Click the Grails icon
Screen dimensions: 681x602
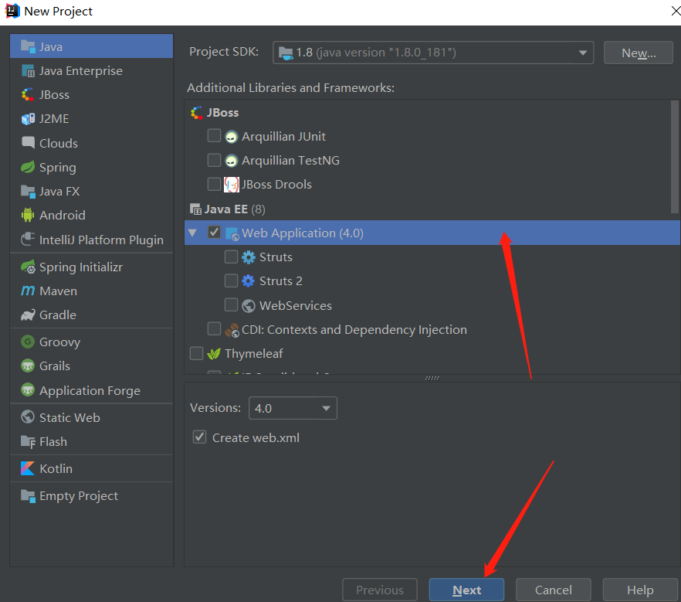pos(28,366)
